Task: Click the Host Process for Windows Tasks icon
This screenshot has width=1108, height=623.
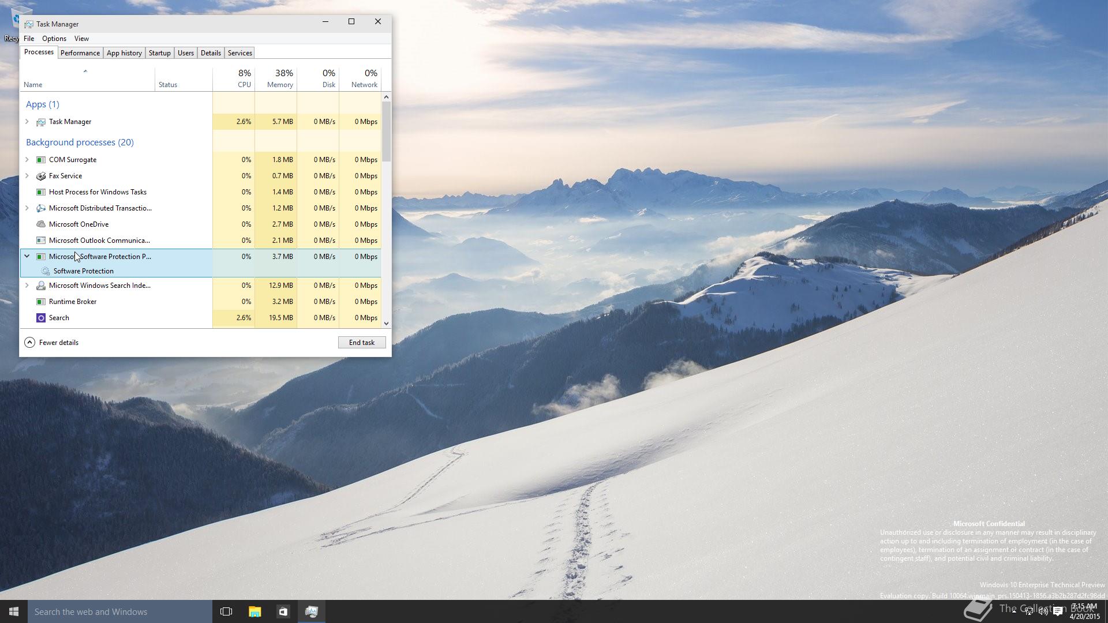Action: point(41,192)
